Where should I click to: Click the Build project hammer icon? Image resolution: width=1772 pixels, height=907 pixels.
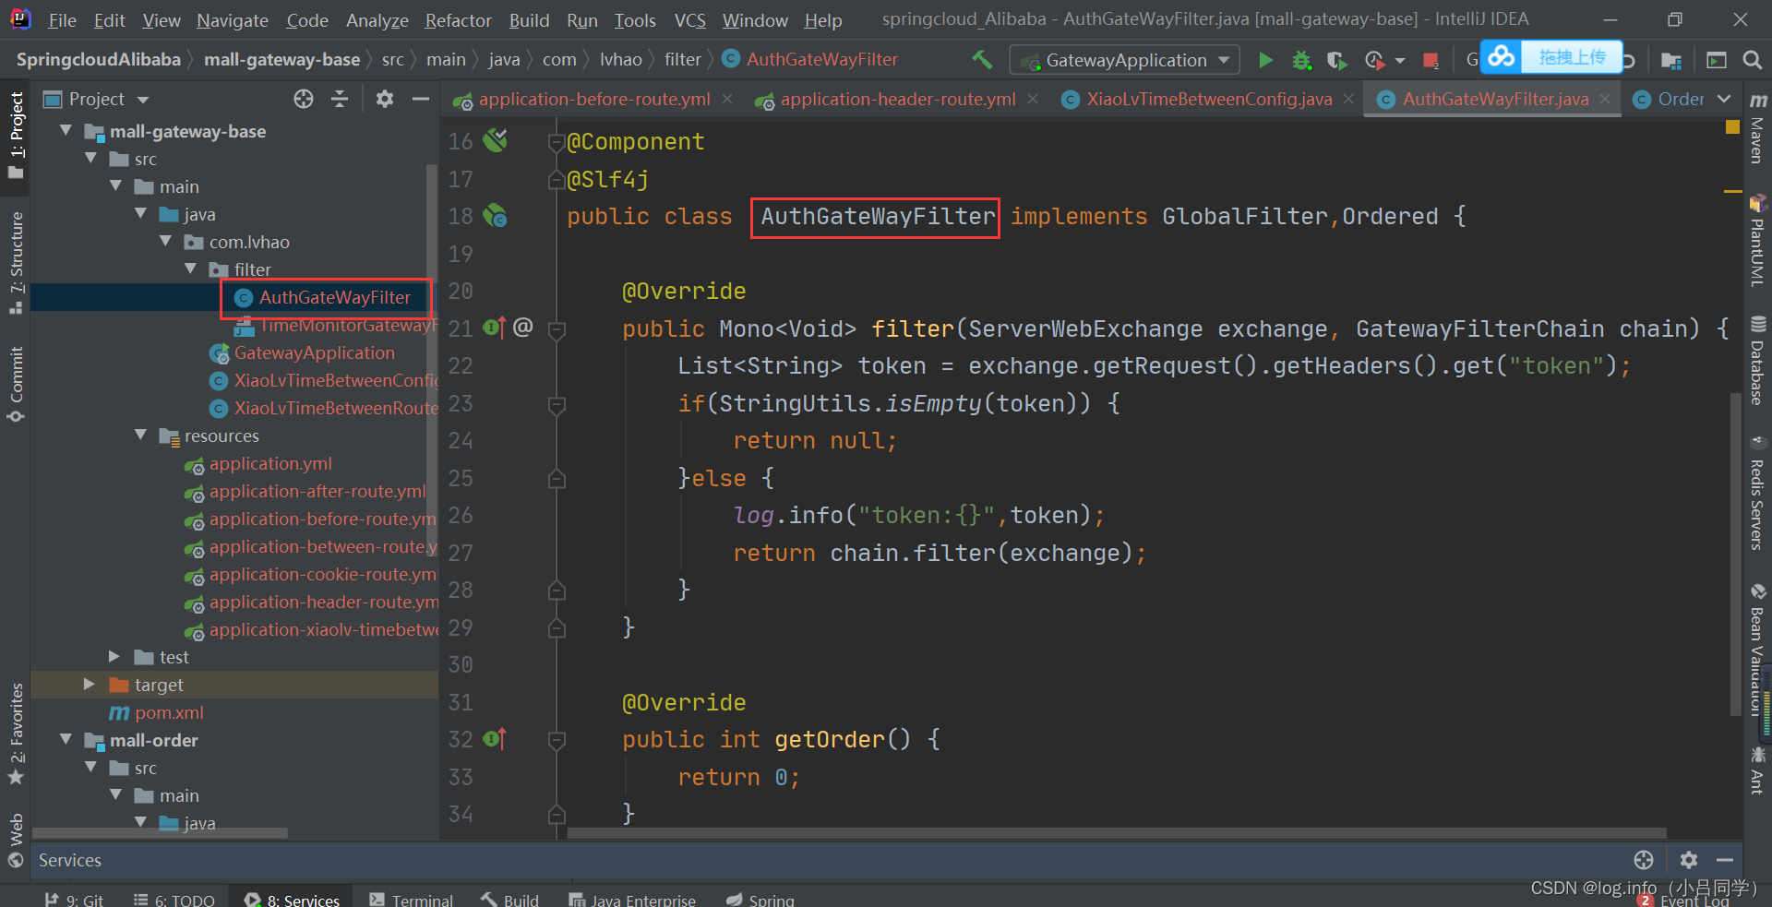pos(982,60)
